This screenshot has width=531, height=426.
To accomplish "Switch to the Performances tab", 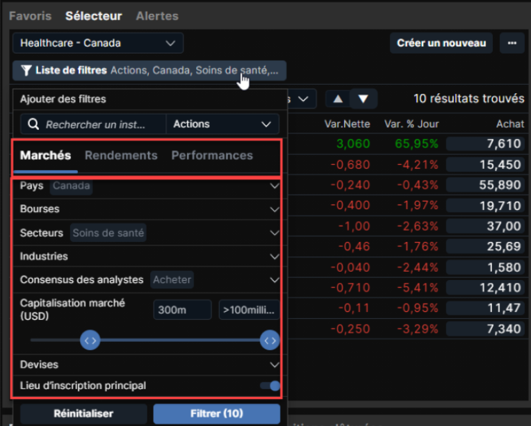I will point(212,156).
